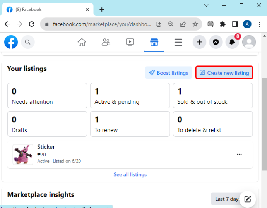
Task: Open the Friends icon in navigation
Action: point(106,42)
